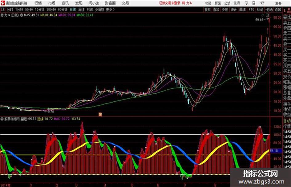Screen dimensions: 291x187
Task: Switch to the 5分钟 period tab
Action: (x=29, y=10)
